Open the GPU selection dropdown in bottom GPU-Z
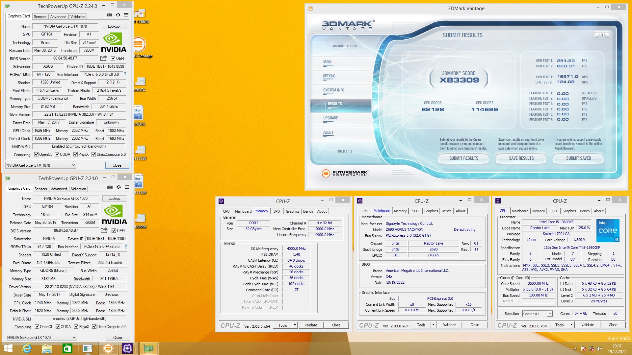 (41, 338)
